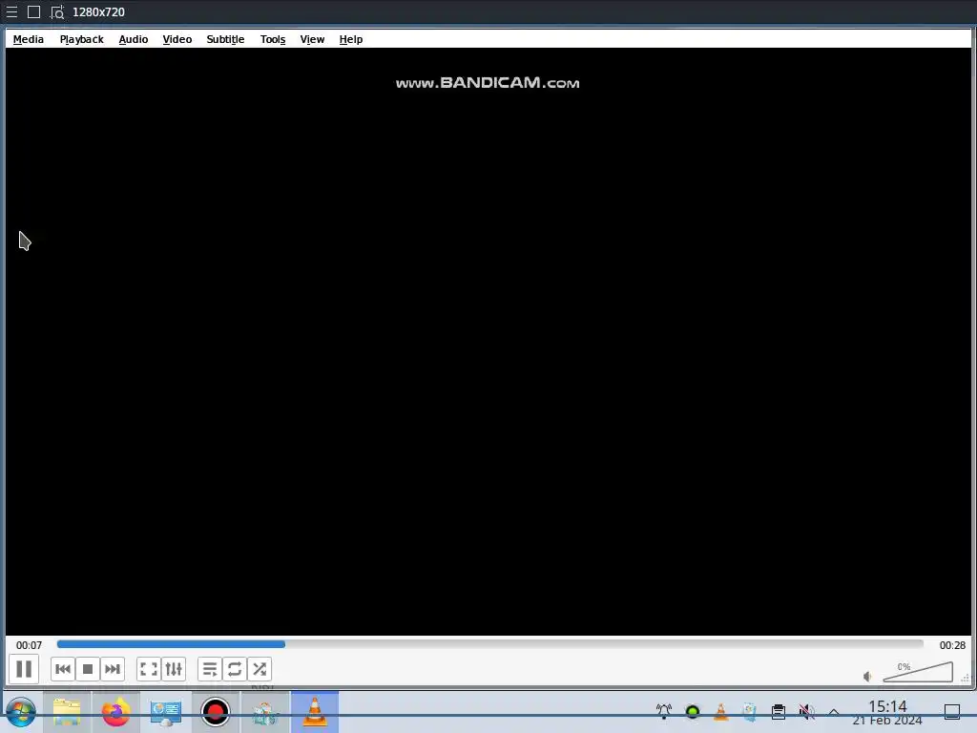Open the file manager from taskbar

(67, 712)
